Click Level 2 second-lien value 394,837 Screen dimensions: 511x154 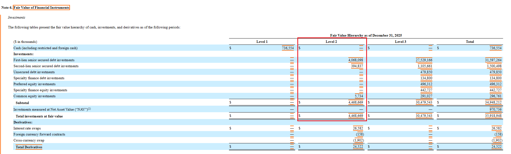(357, 66)
